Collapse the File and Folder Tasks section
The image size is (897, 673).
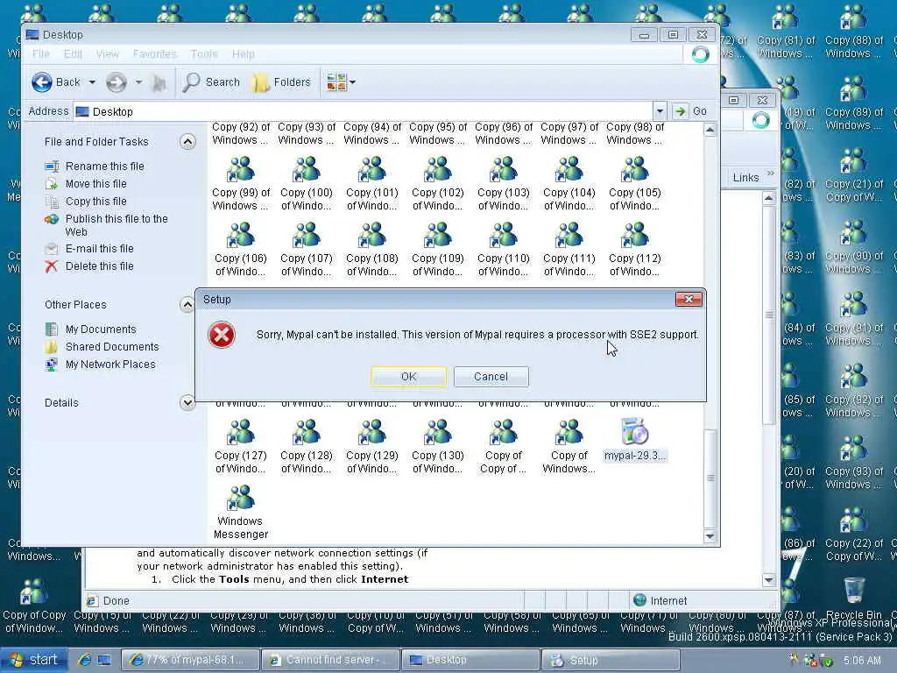pos(187,141)
